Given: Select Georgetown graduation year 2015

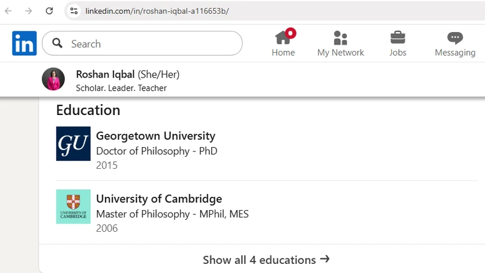Looking at the screenshot, I should point(107,165).
